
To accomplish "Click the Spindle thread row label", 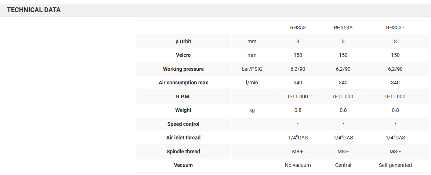I will click(x=183, y=152).
